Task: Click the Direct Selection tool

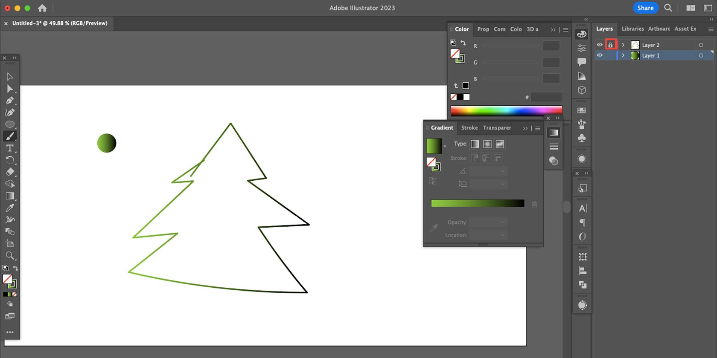Action: pos(9,89)
